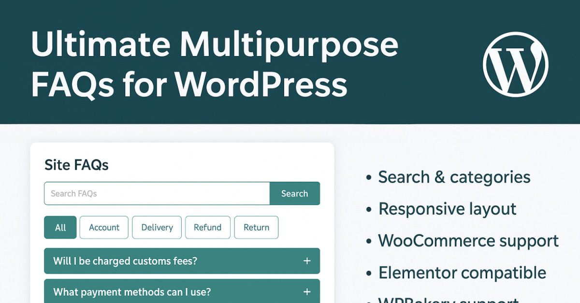Open the WooCommerce support feature item
This screenshot has width=580, height=303.
pos(468,241)
